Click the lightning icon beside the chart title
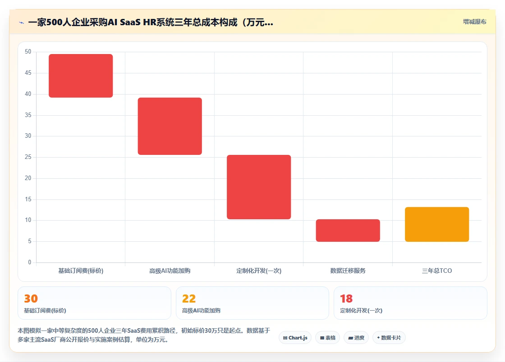Viewport: 505px width, 362px height. click(21, 23)
